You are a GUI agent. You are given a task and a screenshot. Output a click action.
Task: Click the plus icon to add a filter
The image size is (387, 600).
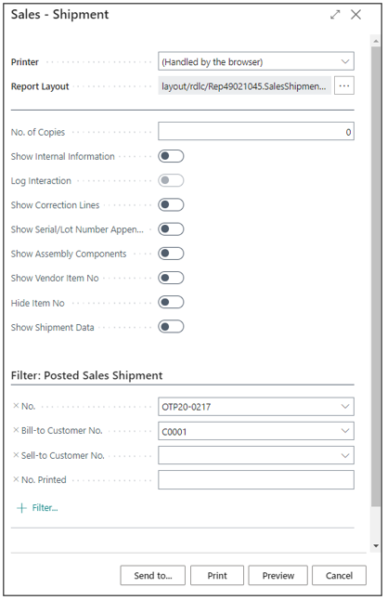21,508
